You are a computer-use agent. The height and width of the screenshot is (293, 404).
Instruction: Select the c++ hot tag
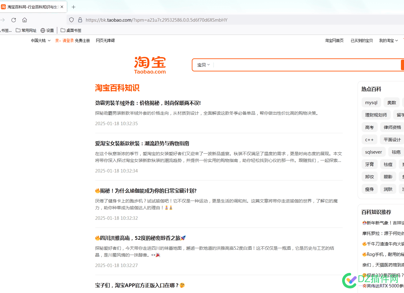pyautogui.click(x=369, y=140)
